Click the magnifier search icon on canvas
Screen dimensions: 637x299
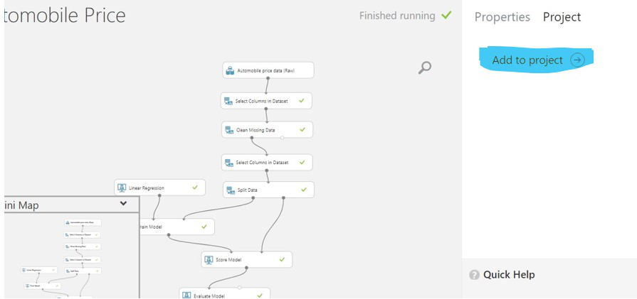(x=424, y=68)
